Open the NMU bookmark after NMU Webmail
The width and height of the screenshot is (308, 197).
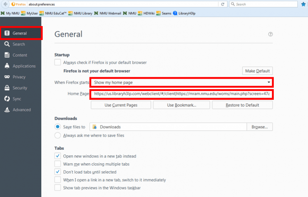(130, 13)
